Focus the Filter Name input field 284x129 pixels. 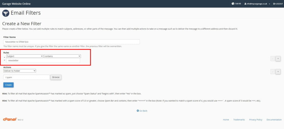coord(72,42)
